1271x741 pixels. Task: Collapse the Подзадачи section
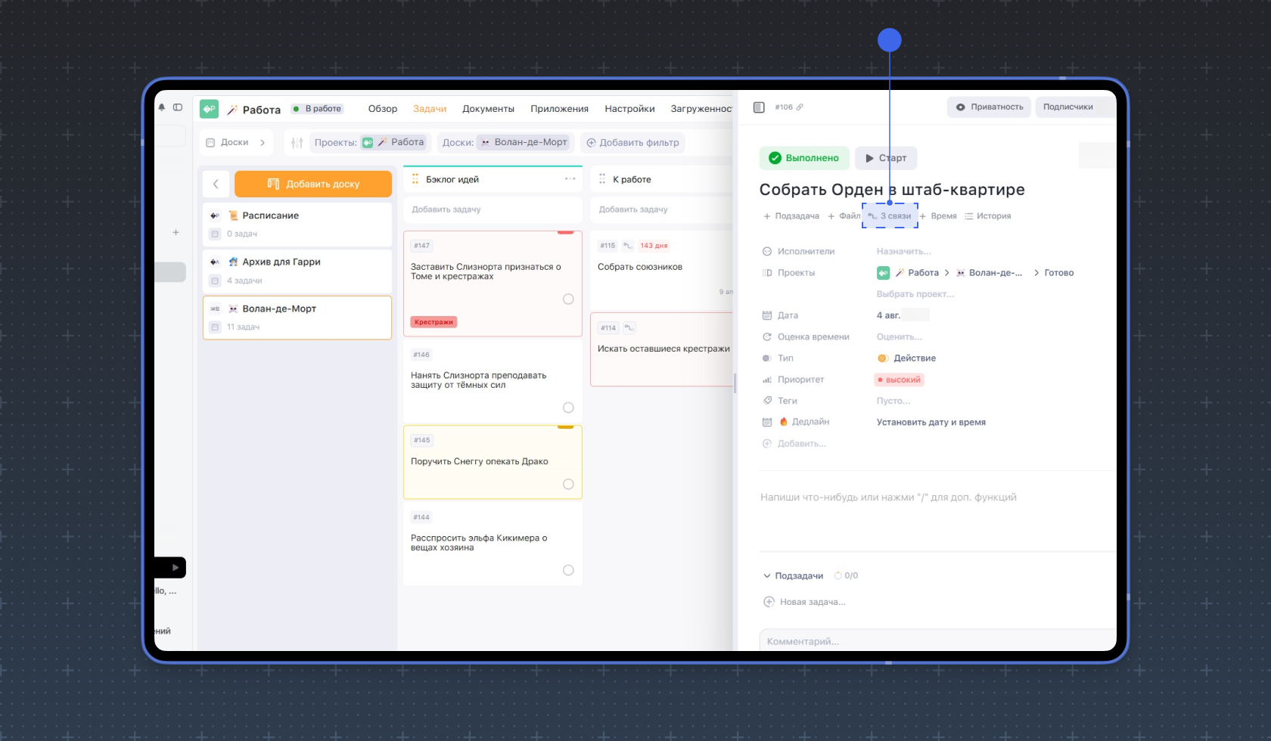pos(767,576)
